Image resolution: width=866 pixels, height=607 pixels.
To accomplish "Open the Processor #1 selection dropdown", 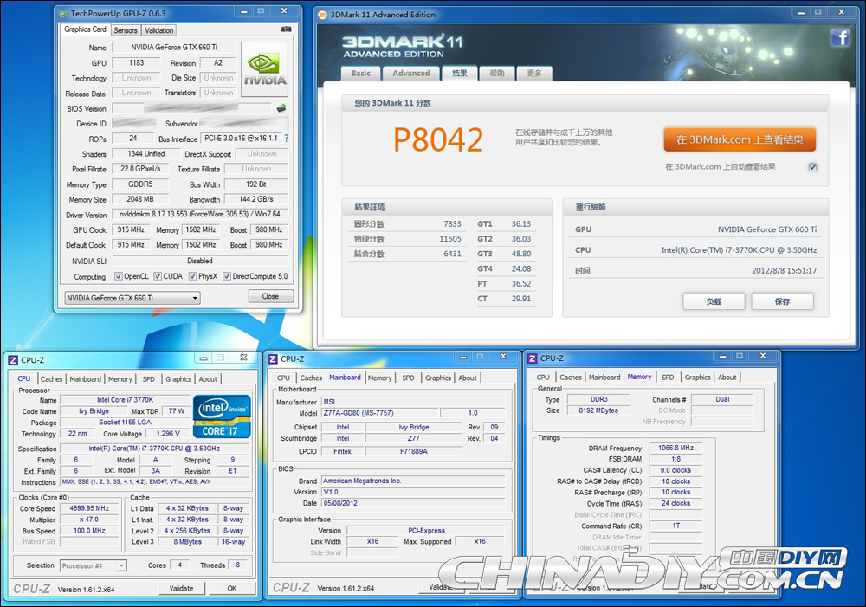I will click(x=94, y=565).
